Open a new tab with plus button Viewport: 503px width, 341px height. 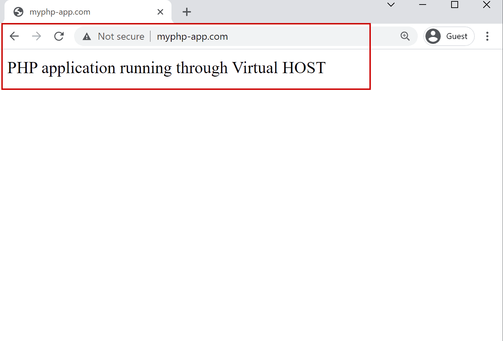tap(187, 12)
